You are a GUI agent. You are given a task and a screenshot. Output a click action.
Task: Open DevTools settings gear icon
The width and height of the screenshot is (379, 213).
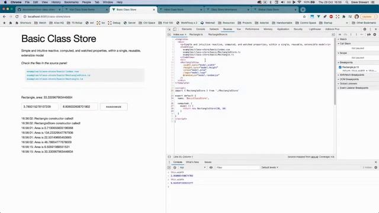coord(365,29)
